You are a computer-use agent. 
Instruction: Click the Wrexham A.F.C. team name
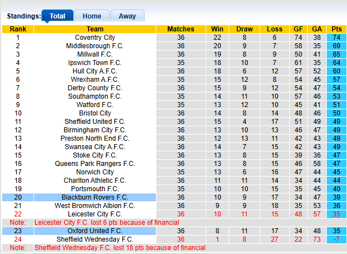(95, 80)
